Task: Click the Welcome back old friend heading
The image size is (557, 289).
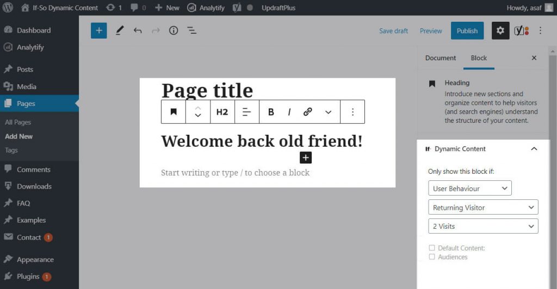Action: tap(262, 141)
